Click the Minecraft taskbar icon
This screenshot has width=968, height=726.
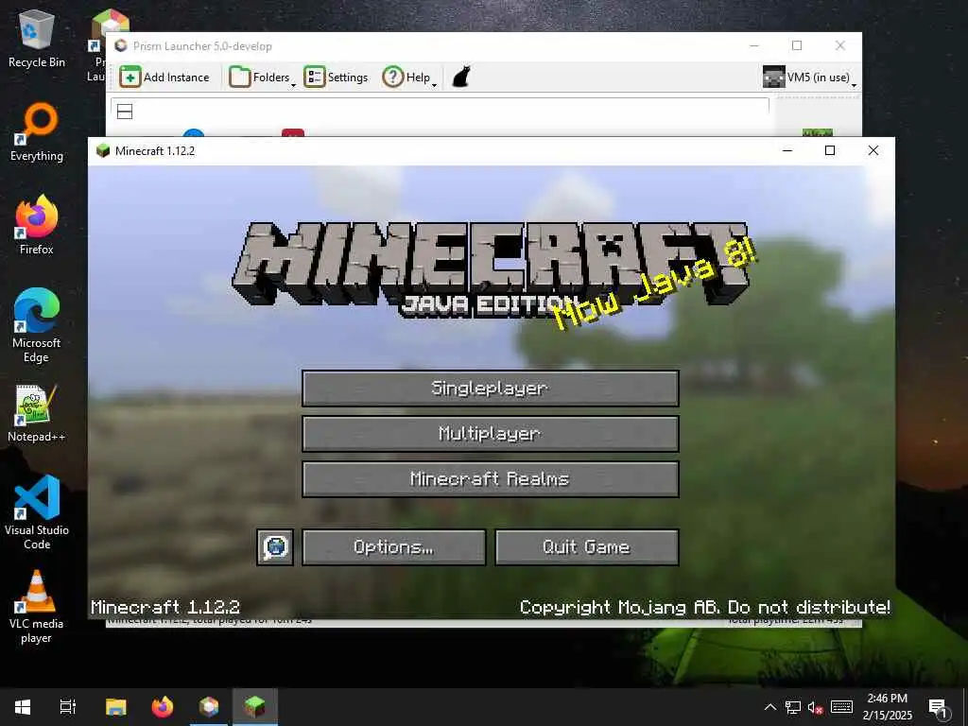click(x=255, y=707)
